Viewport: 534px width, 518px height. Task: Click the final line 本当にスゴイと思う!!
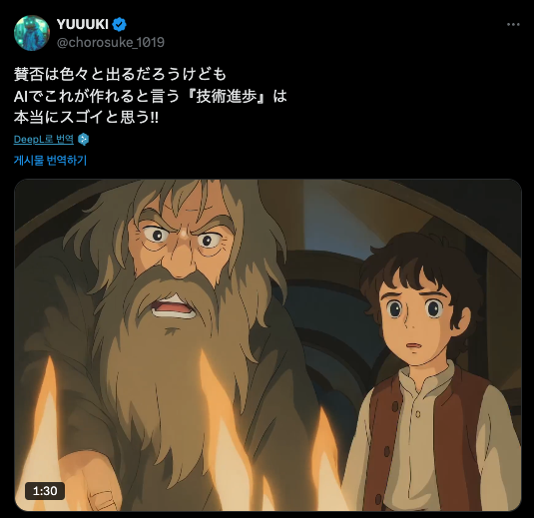coord(86,118)
